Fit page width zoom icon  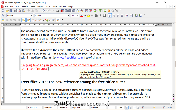66,11
